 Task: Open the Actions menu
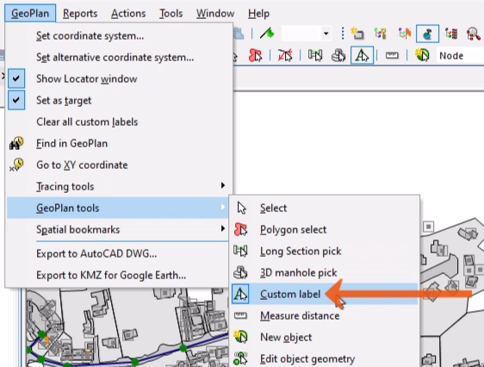coord(128,13)
